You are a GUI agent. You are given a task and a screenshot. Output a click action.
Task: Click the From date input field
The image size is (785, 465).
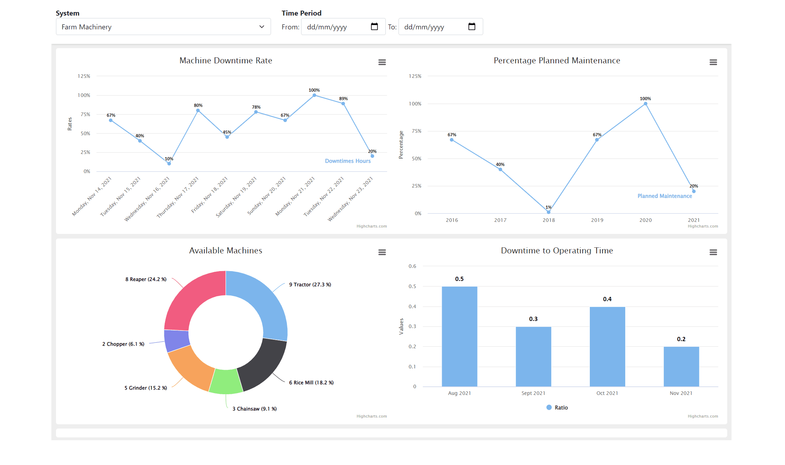coord(343,27)
